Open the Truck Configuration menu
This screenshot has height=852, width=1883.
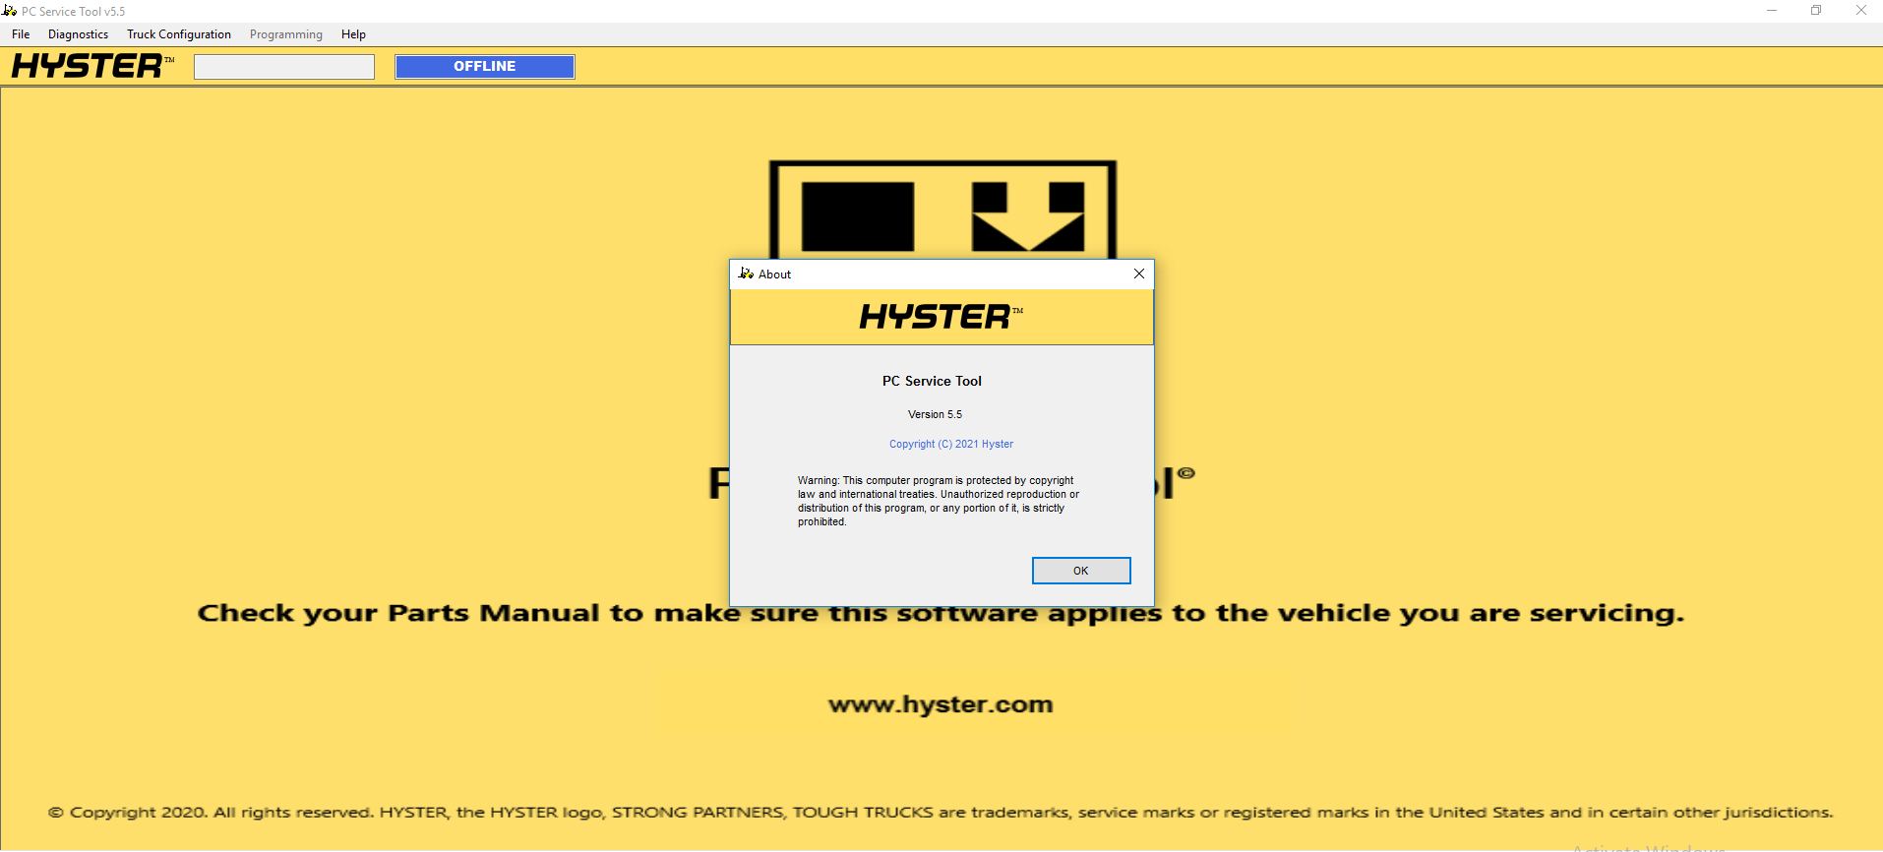(179, 34)
